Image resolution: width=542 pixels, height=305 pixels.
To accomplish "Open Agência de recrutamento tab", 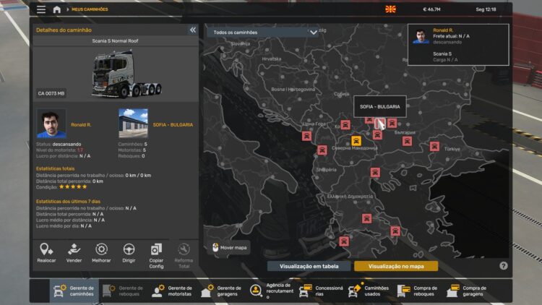I will [271, 291].
